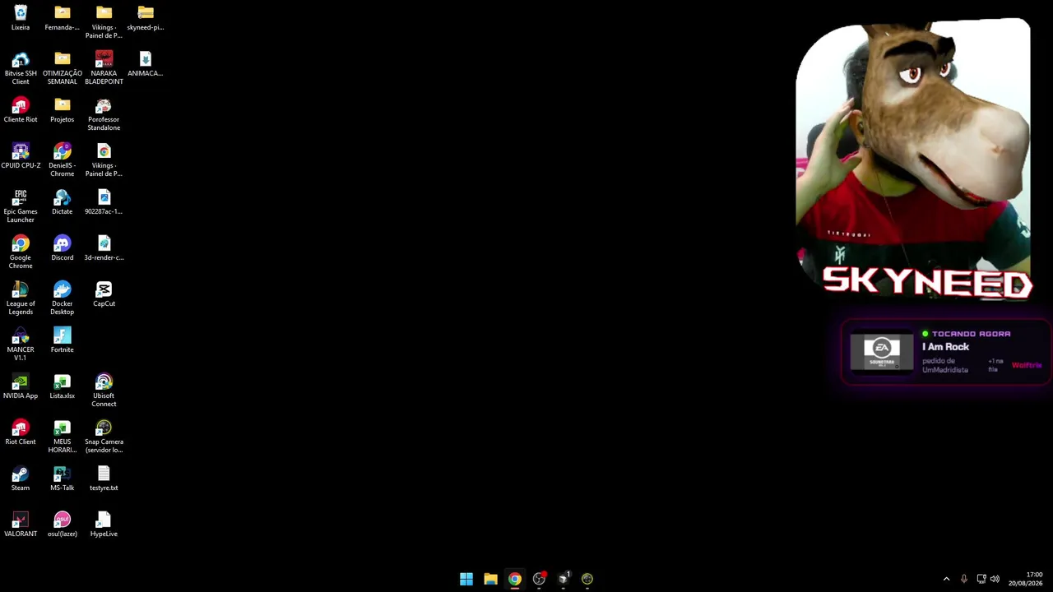This screenshot has width=1053, height=592.
Task: Open the Vikings - Painel Chrome HTML file
Action: pyautogui.click(x=104, y=160)
